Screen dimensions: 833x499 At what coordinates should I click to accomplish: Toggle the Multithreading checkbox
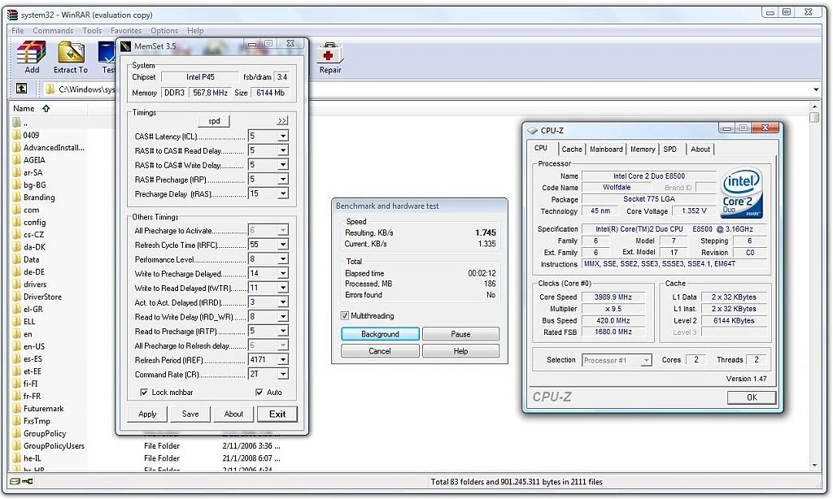pyautogui.click(x=344, y=315)
